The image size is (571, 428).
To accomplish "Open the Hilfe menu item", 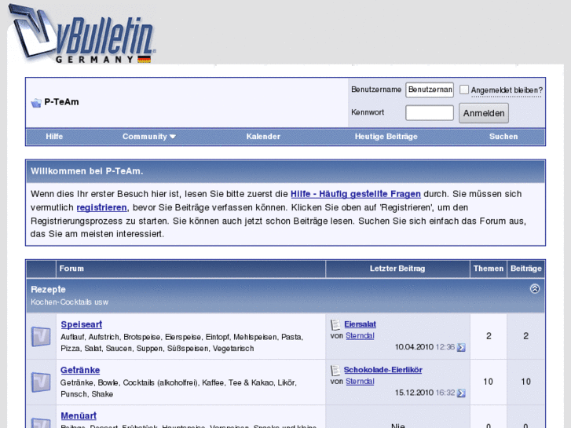I will pos(54,137).
